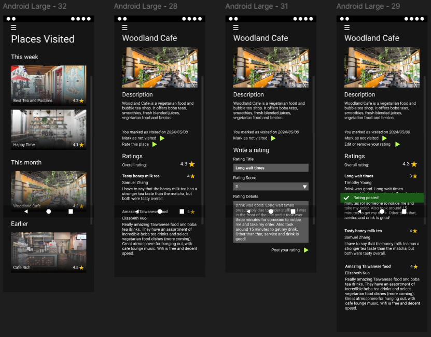431x337 pixels.
Task: Open the 'Happy Time' place thumbnail
Action: 49,129
